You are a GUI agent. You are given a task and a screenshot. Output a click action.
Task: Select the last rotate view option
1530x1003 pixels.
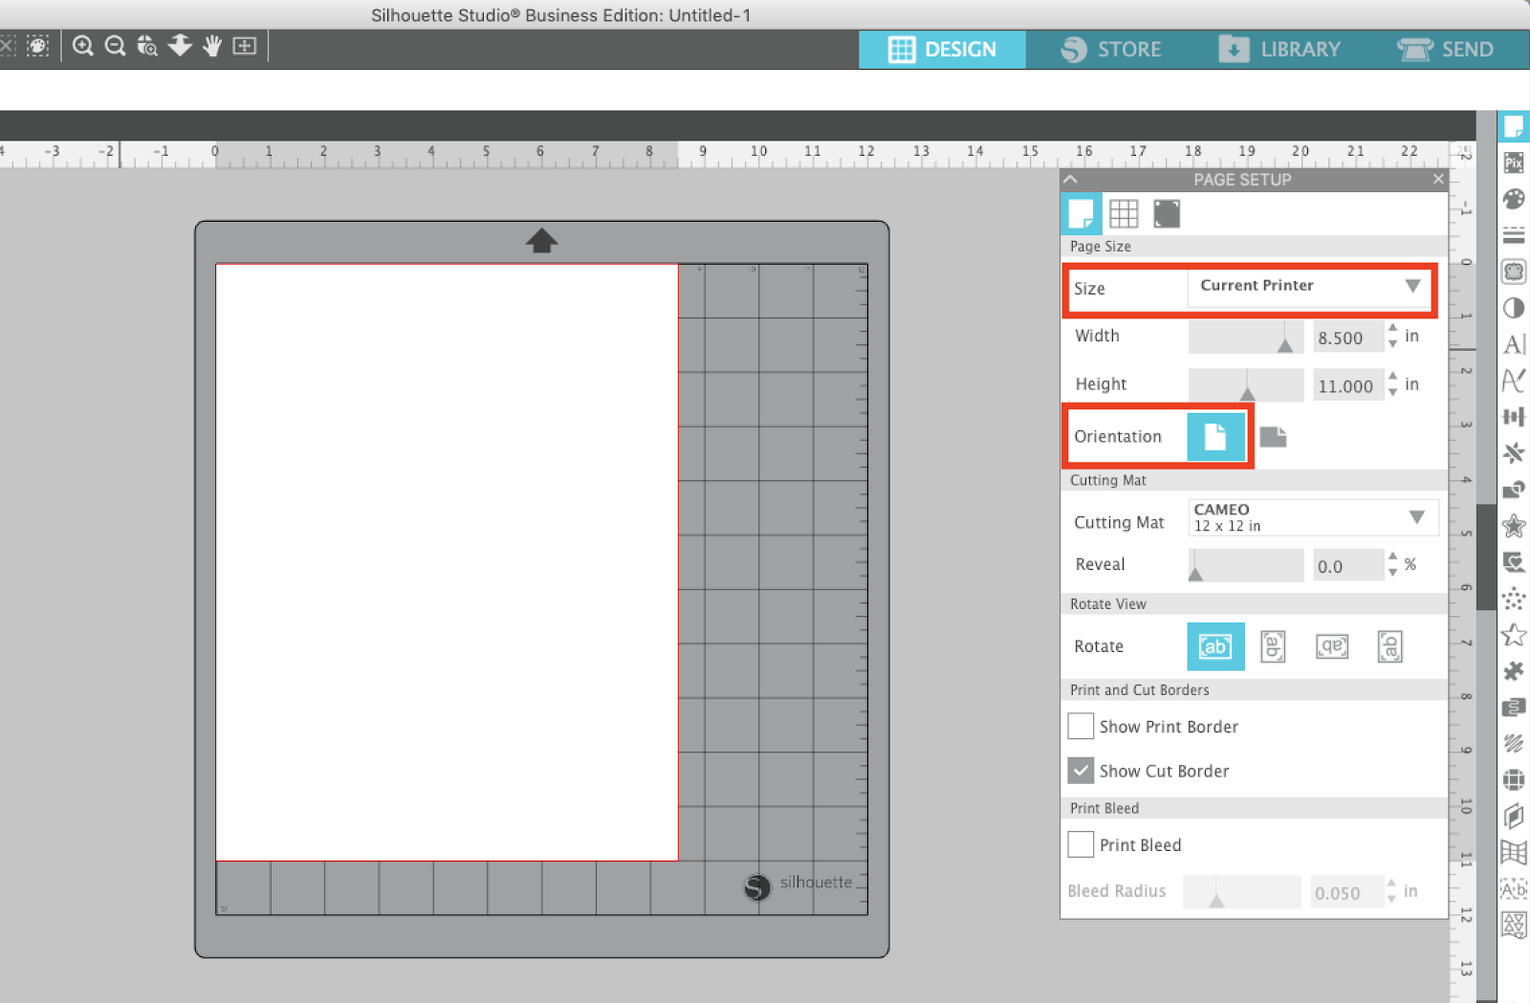coord(1390,646)
